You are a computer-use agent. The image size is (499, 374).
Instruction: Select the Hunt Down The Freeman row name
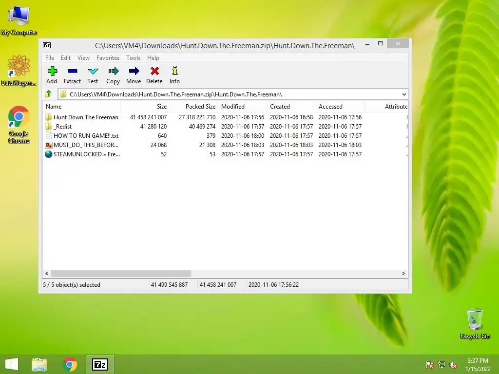86,117
